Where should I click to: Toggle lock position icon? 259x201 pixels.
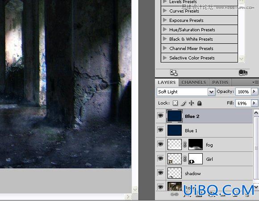pos(191,103)
